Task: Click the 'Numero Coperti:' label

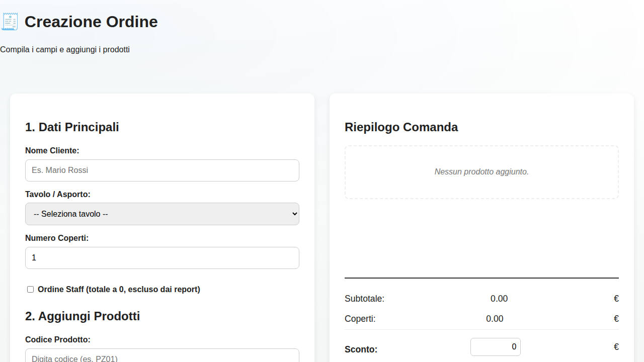Action: (57, 238)
